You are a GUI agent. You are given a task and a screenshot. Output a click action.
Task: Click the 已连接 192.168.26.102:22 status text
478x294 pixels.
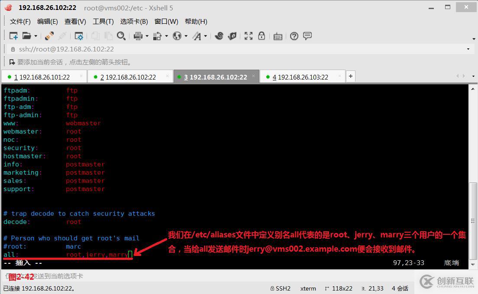(x=39, y=288)
